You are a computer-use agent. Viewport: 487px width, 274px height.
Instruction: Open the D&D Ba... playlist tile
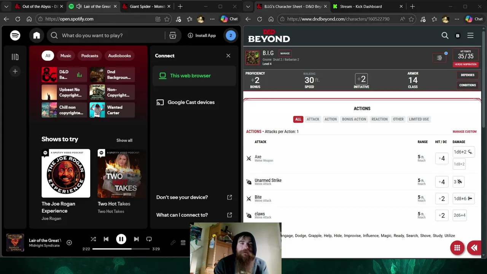tap(64, 75)
